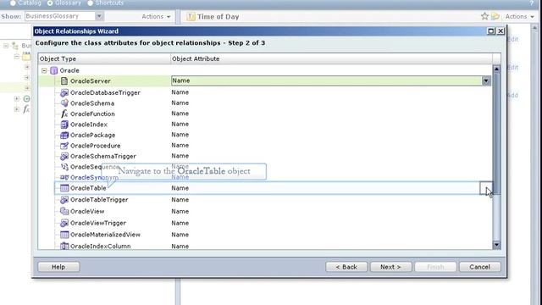This screenshot has width=542, height=305.
Task: Click the OracleTableTrigger icon
Action: coord(64,200)
